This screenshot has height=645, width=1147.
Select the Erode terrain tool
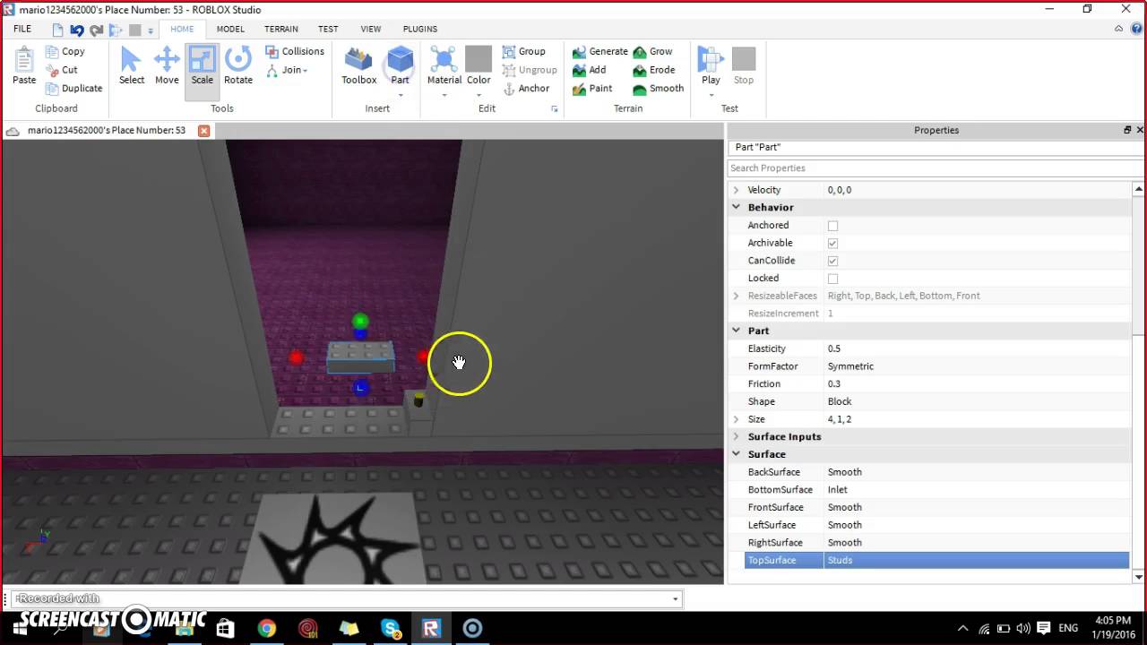(x=654, y=70)
